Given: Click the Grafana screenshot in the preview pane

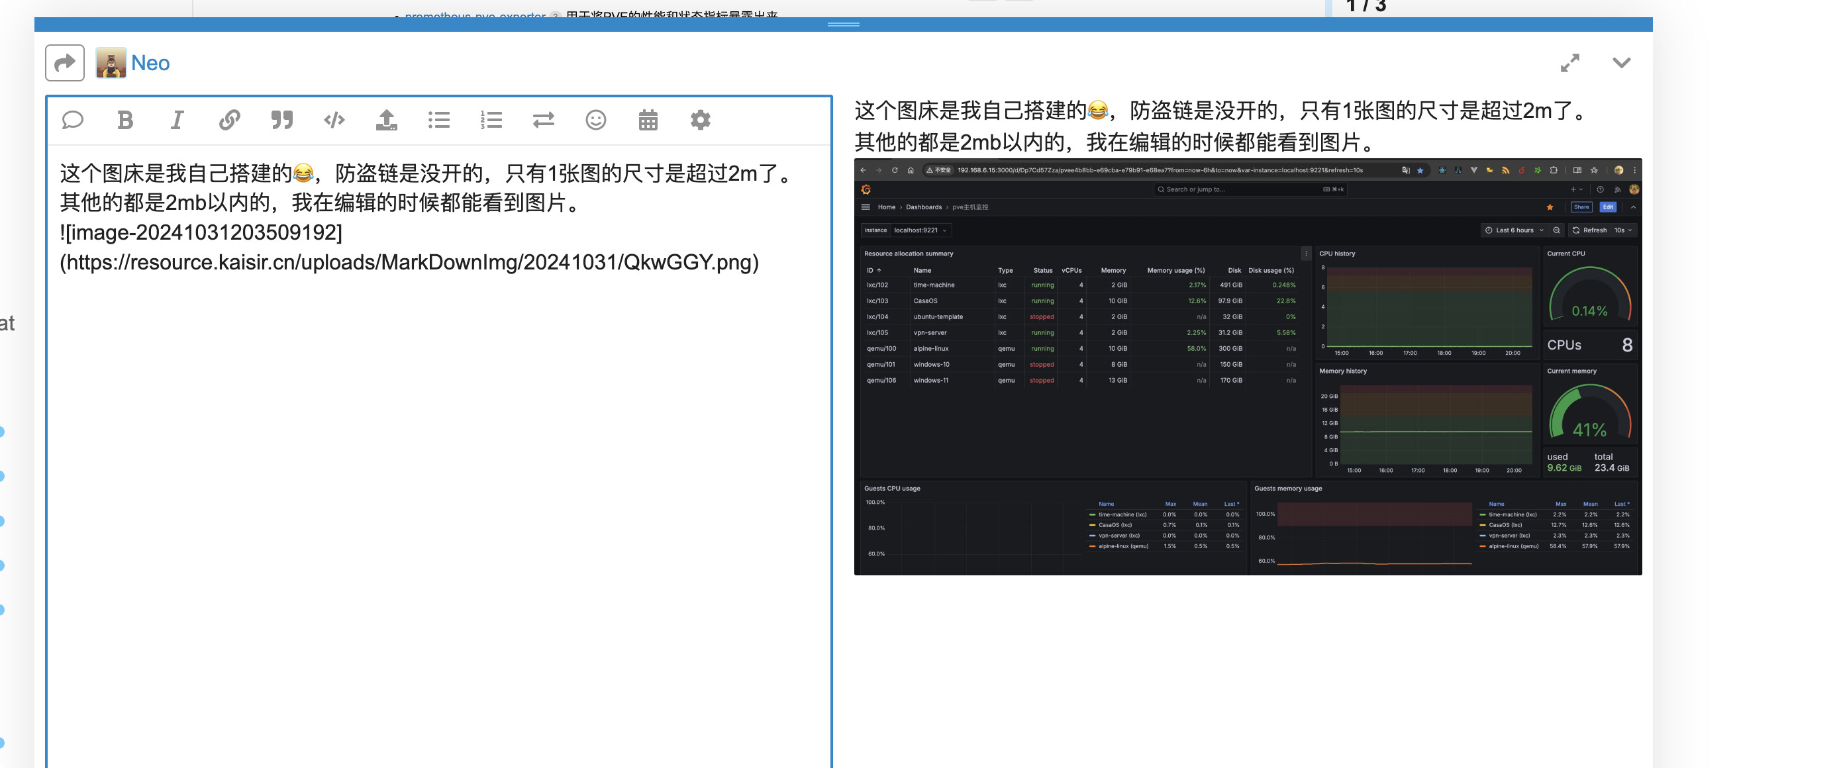Looking at the screenshot, I should (1247, 367).
